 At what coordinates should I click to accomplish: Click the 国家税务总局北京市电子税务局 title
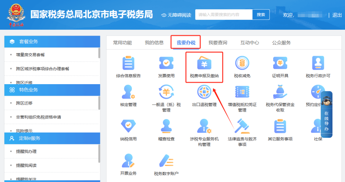pyautogui.click(x=91, y=14)
